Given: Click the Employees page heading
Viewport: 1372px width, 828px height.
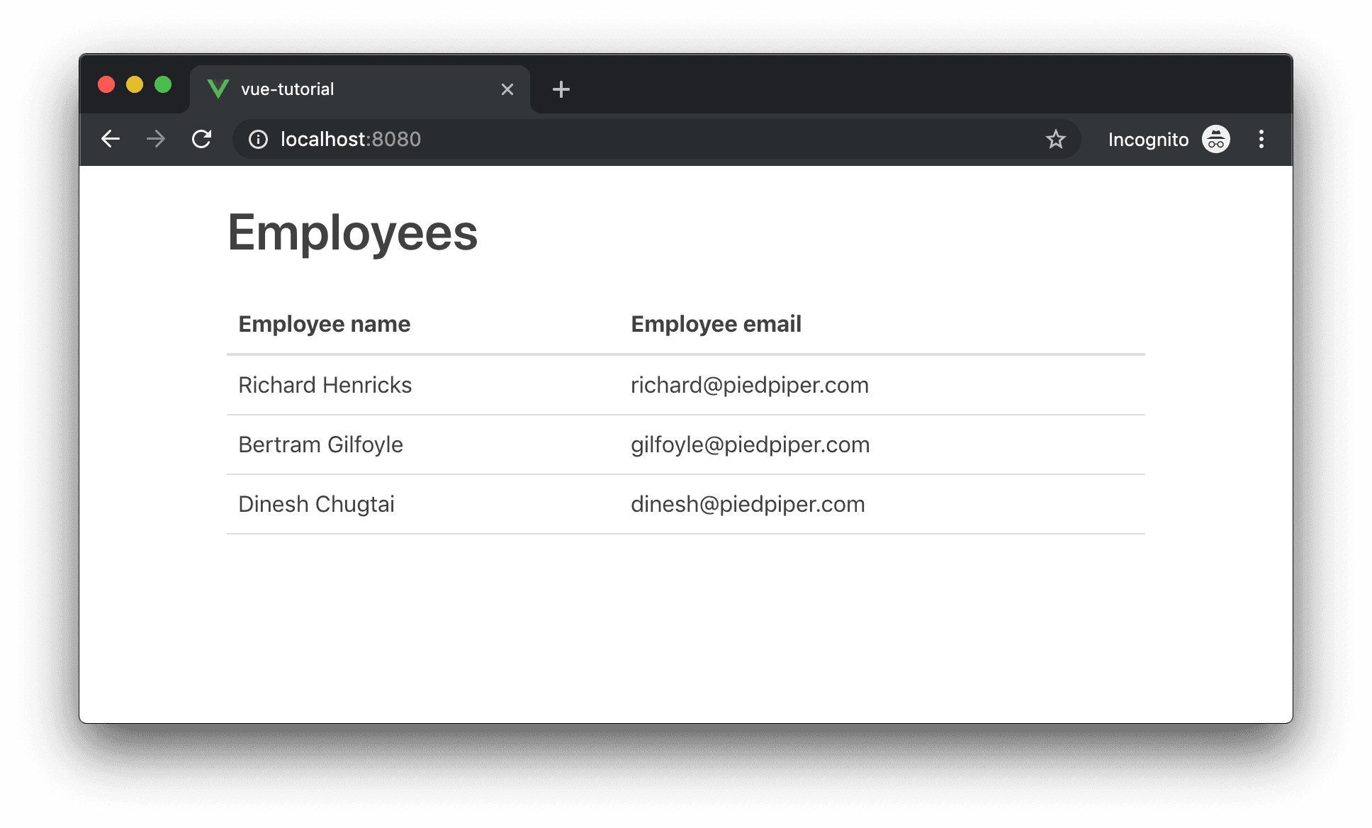Looking at the screenshot, I should tap(353, 233).
